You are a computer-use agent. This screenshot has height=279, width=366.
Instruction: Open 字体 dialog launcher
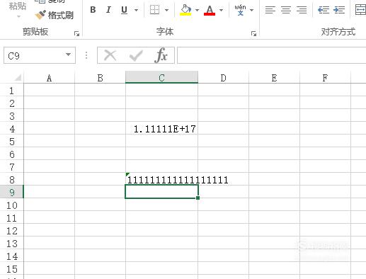point(253,33)
